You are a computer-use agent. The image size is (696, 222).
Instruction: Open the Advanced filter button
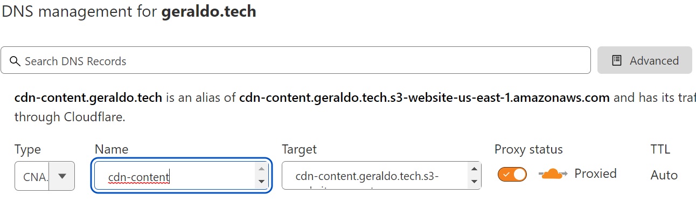(x=644, y=60)
